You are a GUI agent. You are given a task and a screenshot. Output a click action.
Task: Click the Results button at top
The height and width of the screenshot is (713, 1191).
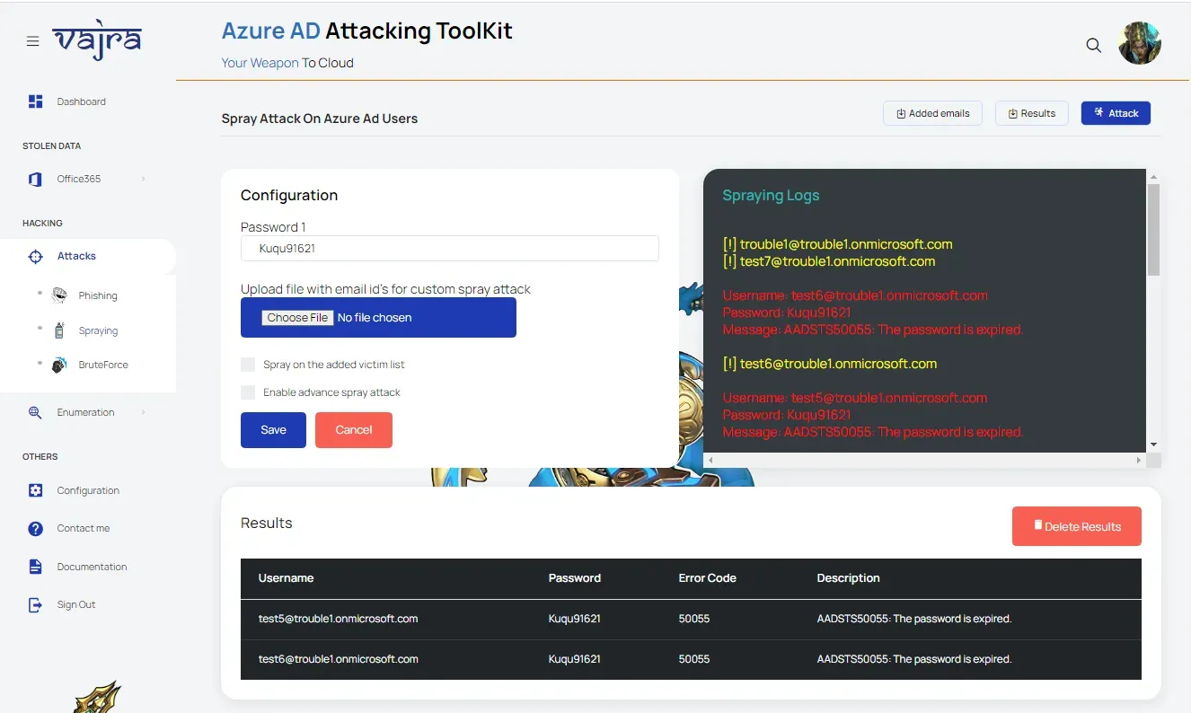coord(1031,113)
